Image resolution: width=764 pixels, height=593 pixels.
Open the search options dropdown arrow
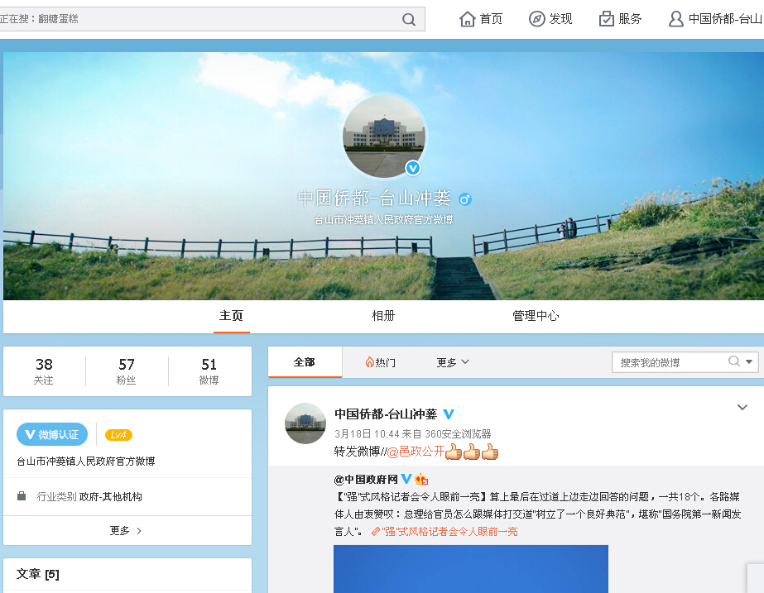(x=750, y=362)
